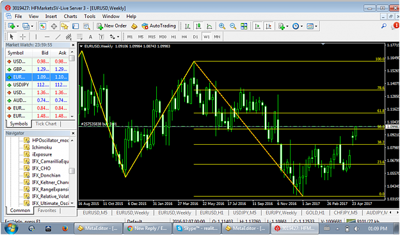The width and height of the screenshot is (400, 235).
Task: Open the Charts menu
Action: (x=70, y=17)
